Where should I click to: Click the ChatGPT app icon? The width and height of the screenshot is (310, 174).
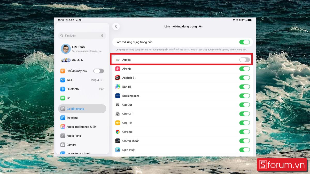(x=118, y=114)
